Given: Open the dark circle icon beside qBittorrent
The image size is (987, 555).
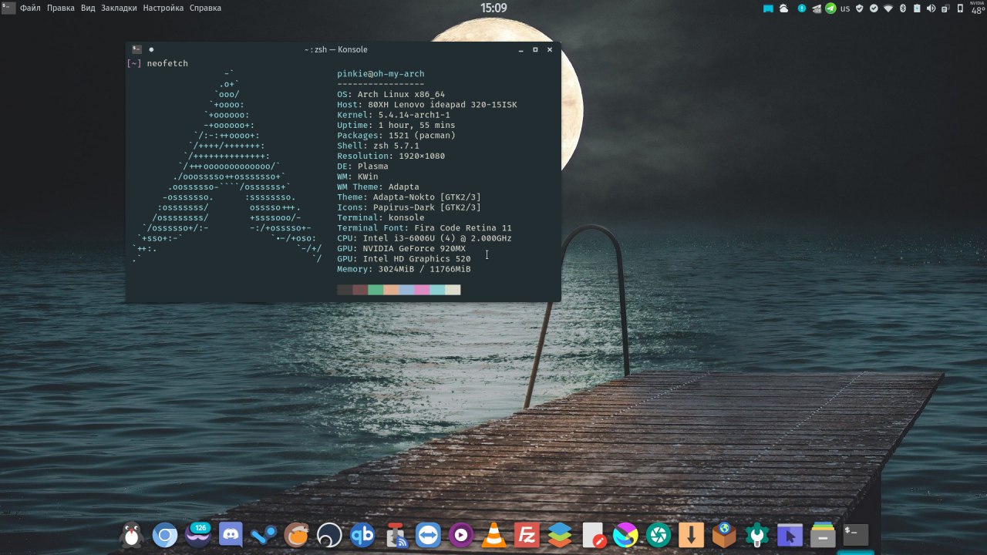Looking at the screenshot, I should (329, 534).
